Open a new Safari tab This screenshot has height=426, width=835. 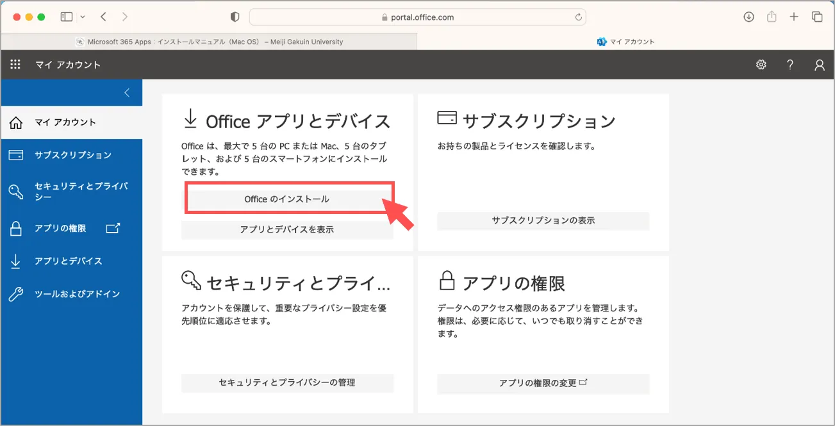794,17
